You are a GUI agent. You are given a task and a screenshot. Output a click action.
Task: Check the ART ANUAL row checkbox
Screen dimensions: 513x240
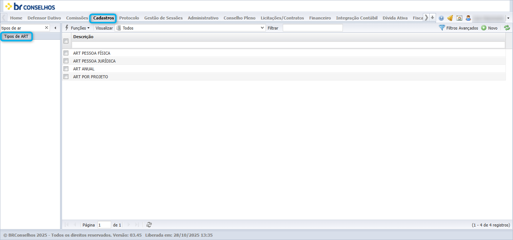(x=66, y=69)
